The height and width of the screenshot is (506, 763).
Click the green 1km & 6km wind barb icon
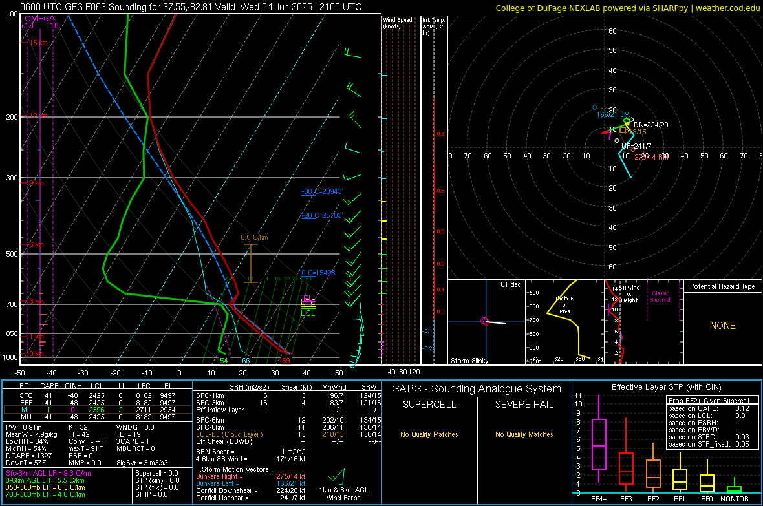pyautogui.click(x=338, y=475)
